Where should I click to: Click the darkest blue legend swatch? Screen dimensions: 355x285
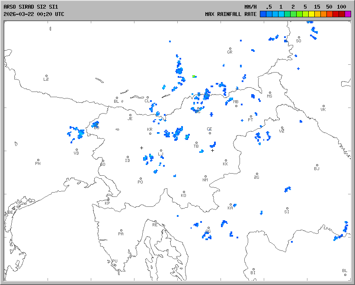click(263, 14)
